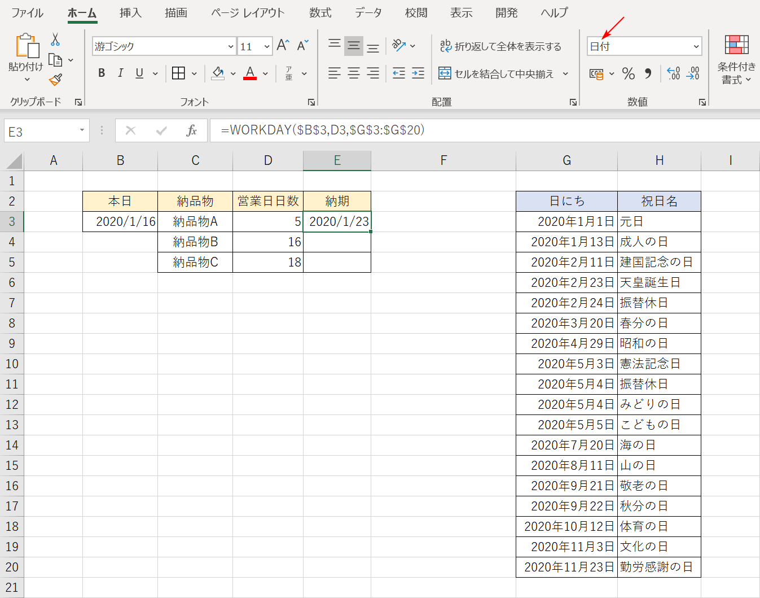Click the Comma Style icon

point(648,73)
